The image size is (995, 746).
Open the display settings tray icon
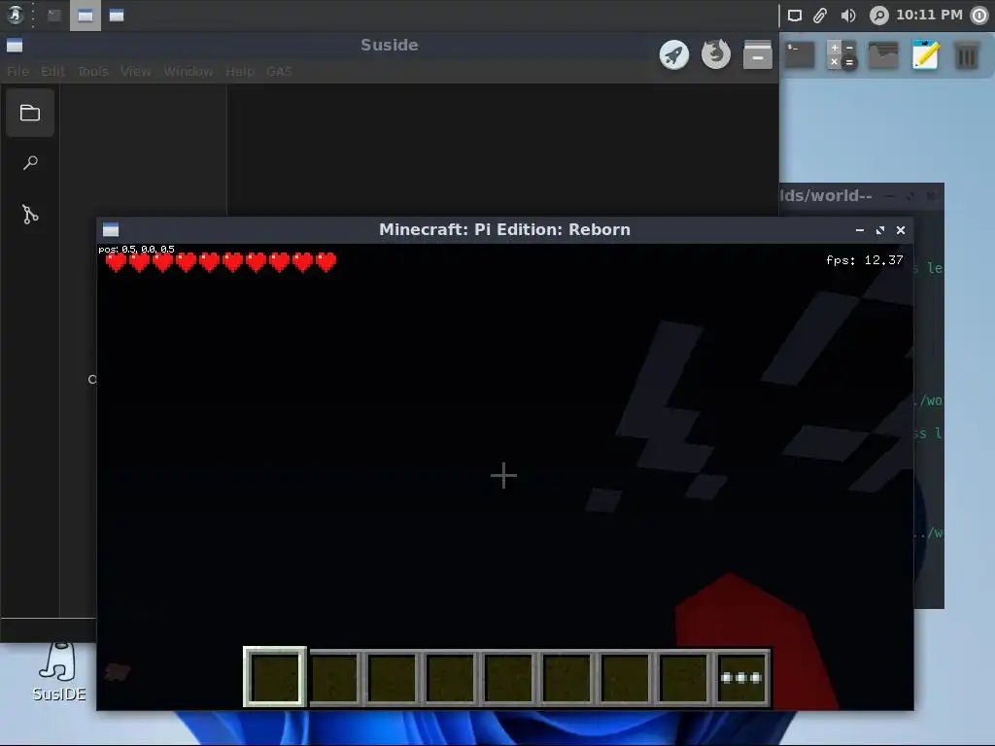[x=795, y=16]
